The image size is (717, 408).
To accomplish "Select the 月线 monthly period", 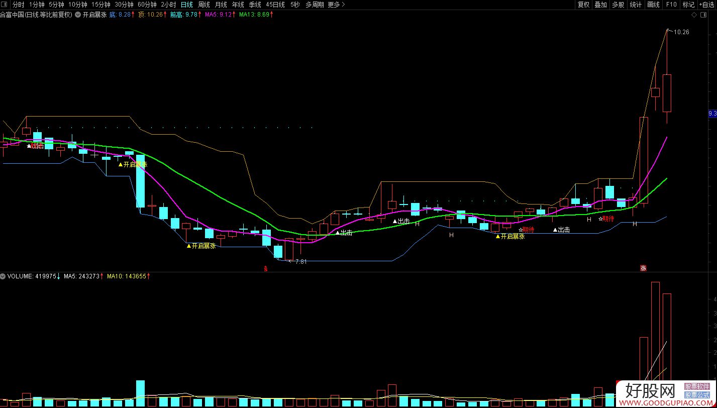I will pyautogui.click(x=221, y=5).
